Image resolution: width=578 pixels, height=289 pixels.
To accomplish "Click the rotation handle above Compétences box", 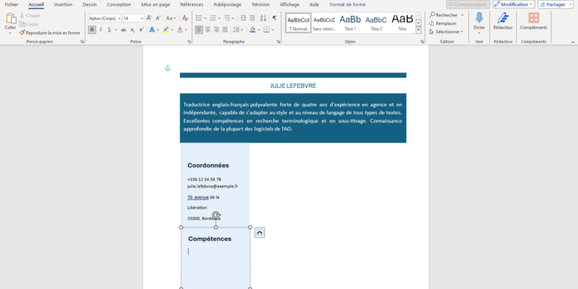I will 217,215.
